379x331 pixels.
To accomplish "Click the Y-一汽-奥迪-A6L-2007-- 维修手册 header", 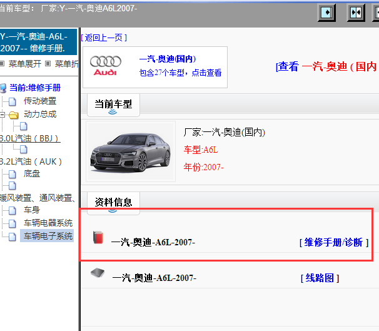I will [38, 43].
